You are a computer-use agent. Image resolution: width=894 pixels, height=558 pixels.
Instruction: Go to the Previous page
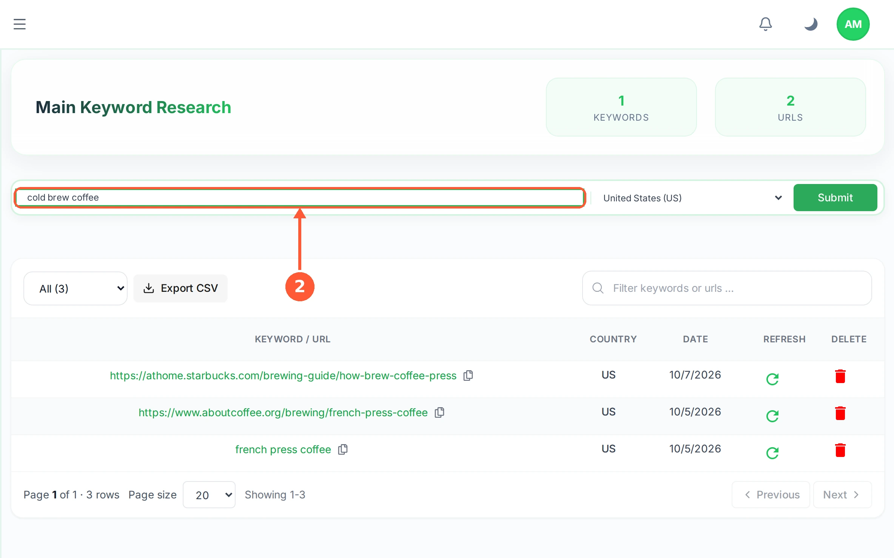click(771, 495)
